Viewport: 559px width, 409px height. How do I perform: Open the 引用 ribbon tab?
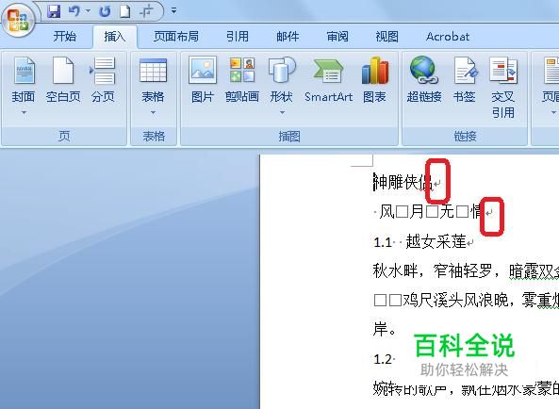point(237,37)
